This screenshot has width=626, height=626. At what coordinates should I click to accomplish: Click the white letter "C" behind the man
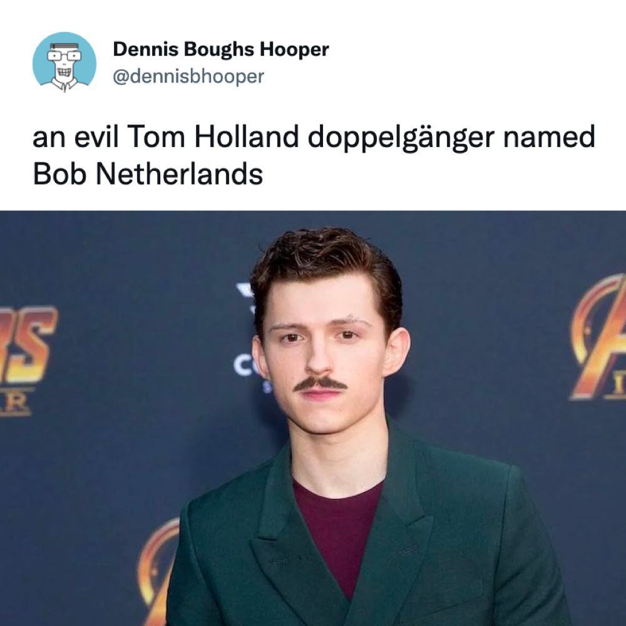(243, 366)
